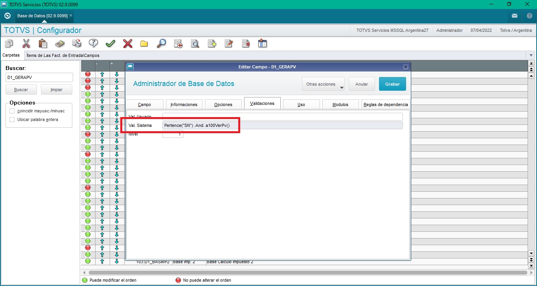Viewport: 537px width, 286px height.
Task: Switch to the Campo tab
Action: tap(144, 104)
